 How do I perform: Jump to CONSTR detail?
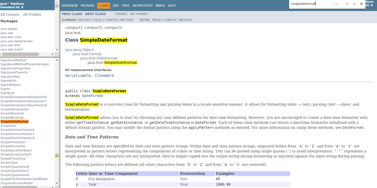pos(170,20)
